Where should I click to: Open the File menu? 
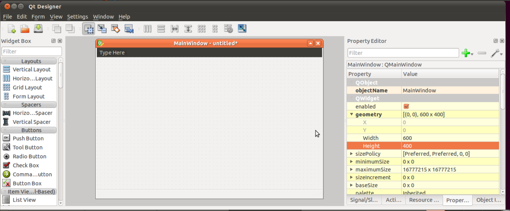click(x=7, y=17)
